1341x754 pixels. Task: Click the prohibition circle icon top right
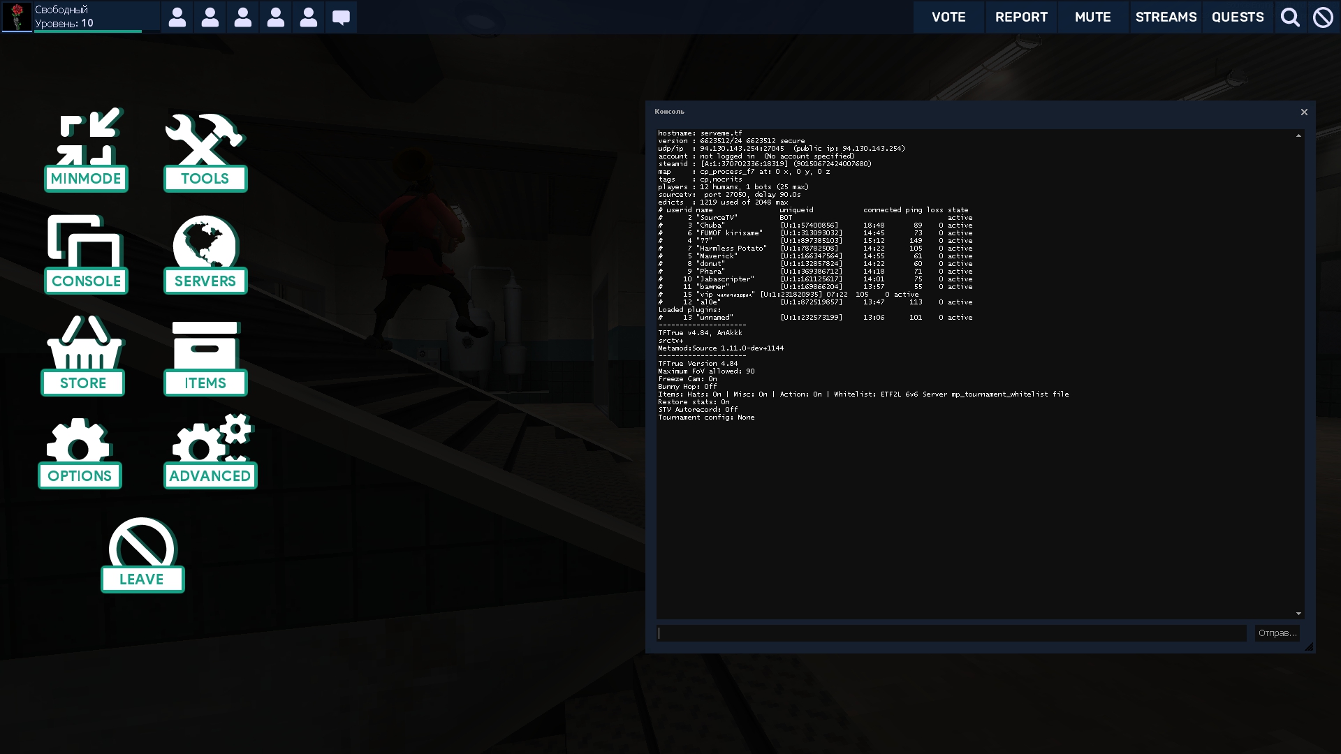pyautogui.click(x=1323, y=17)
